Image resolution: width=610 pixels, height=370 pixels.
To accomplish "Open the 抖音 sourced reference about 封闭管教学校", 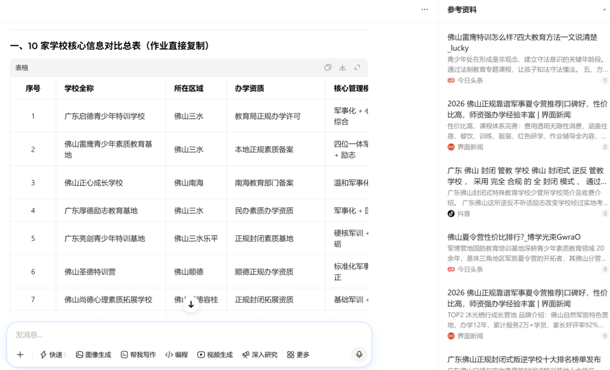I will [525, 175].
